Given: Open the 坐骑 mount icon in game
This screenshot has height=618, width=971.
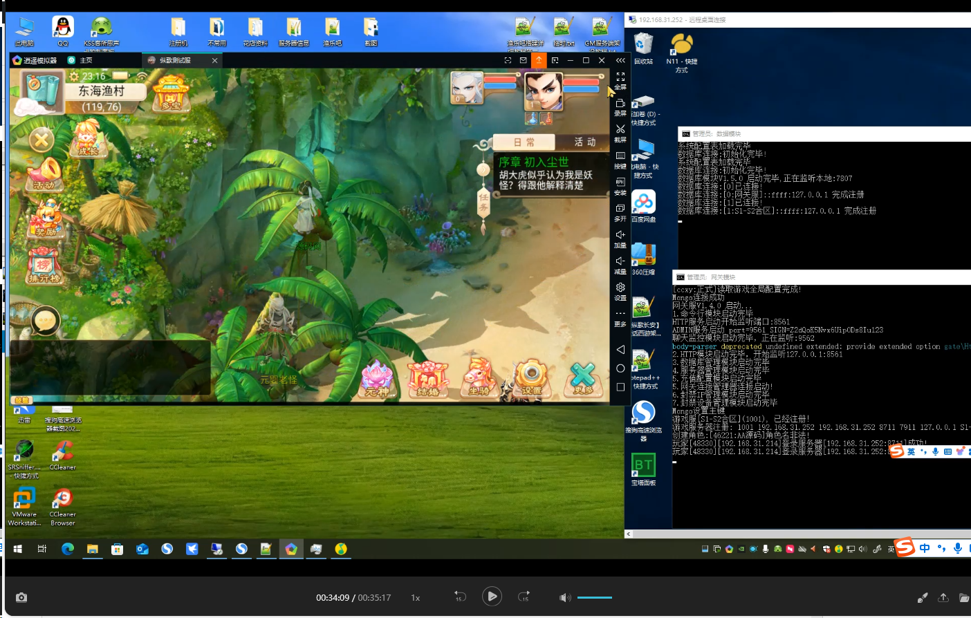Looking at the screenshot, I should [480, 380].
